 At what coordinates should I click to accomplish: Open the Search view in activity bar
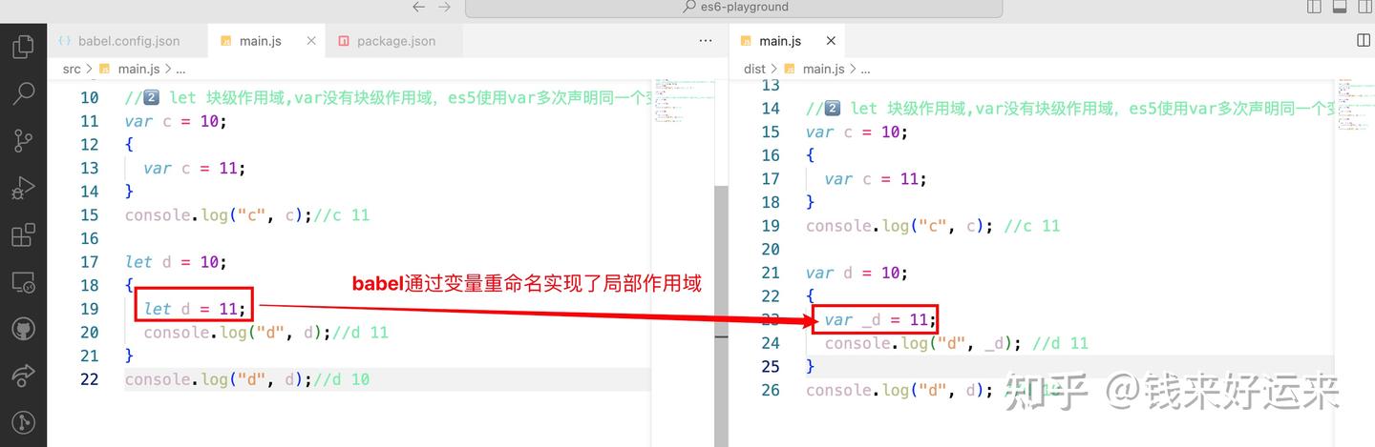23,92
